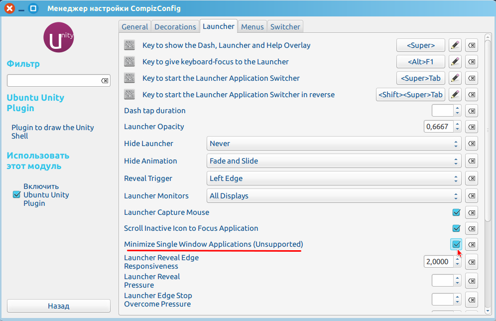Click the Unity plugin logo
Screen dimensions: 496x321
coord(59,37)
